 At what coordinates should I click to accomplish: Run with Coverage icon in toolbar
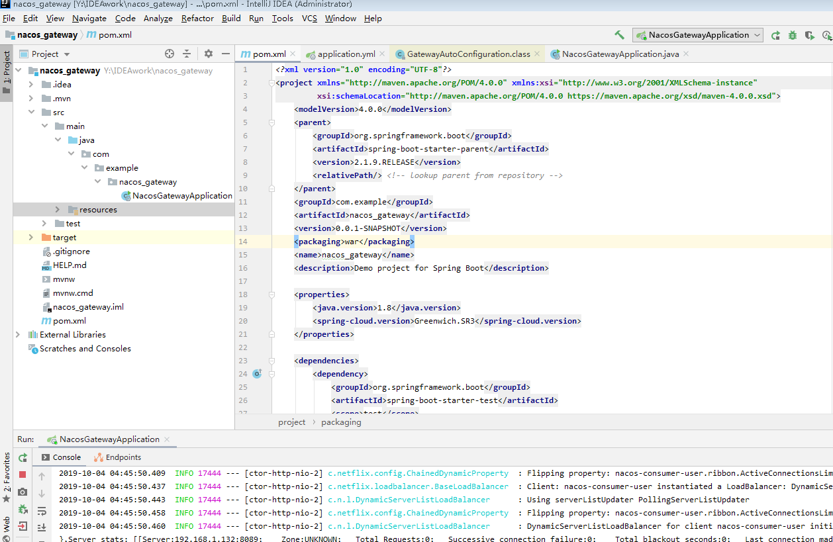point(809,35)
